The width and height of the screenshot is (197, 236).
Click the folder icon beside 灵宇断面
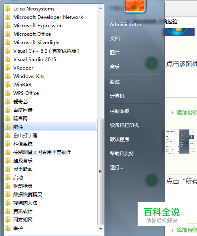[x=8, y=169]
